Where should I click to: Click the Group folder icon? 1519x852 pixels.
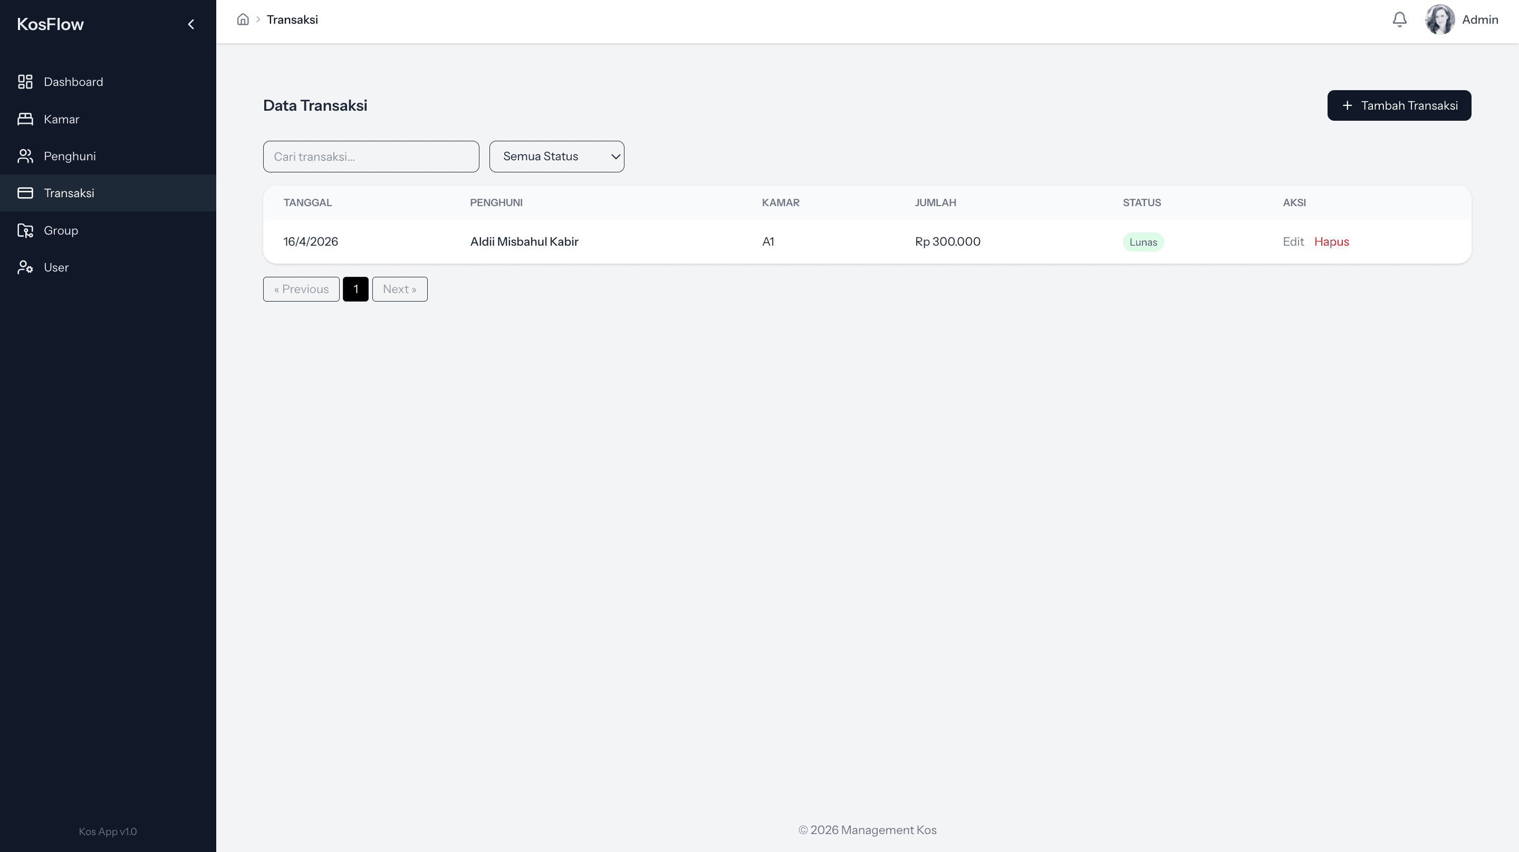(x=25, y=230)
